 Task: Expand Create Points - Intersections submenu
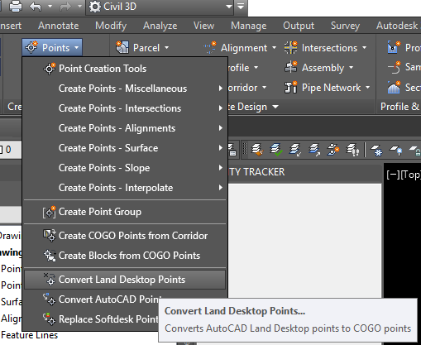[x=125, y=108]
